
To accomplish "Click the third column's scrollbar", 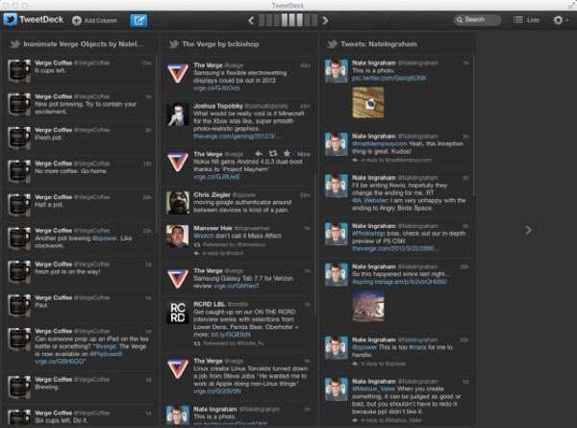I will click(x=474, y=125).
